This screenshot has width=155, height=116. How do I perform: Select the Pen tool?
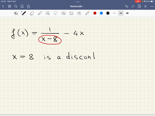pyautogui.click(x=24, y=13)
